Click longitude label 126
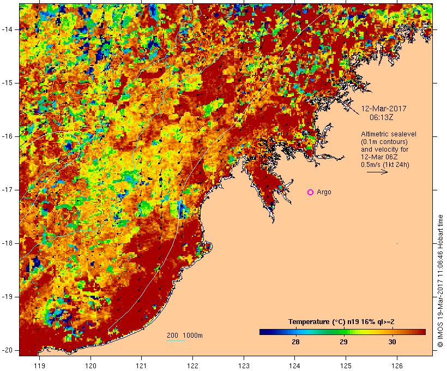Viewport: 447px width, 371px height. (397, 366)
